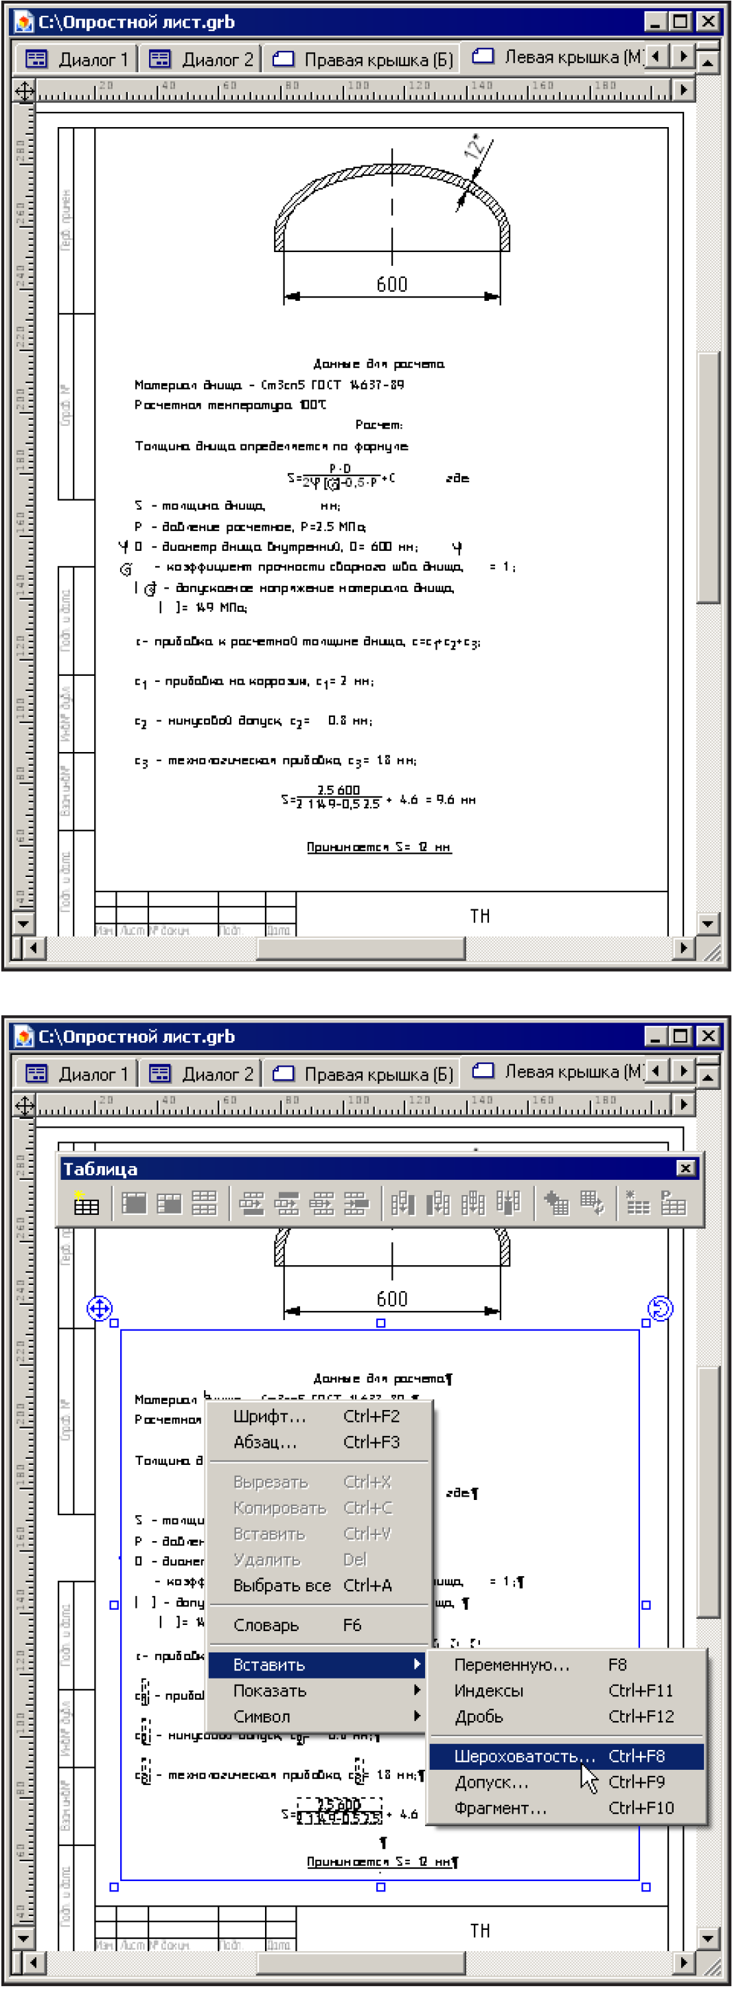Select Шероховатость… in the insert submenu
This screenshot has width=732, height=1991.
click(567, 1756)
